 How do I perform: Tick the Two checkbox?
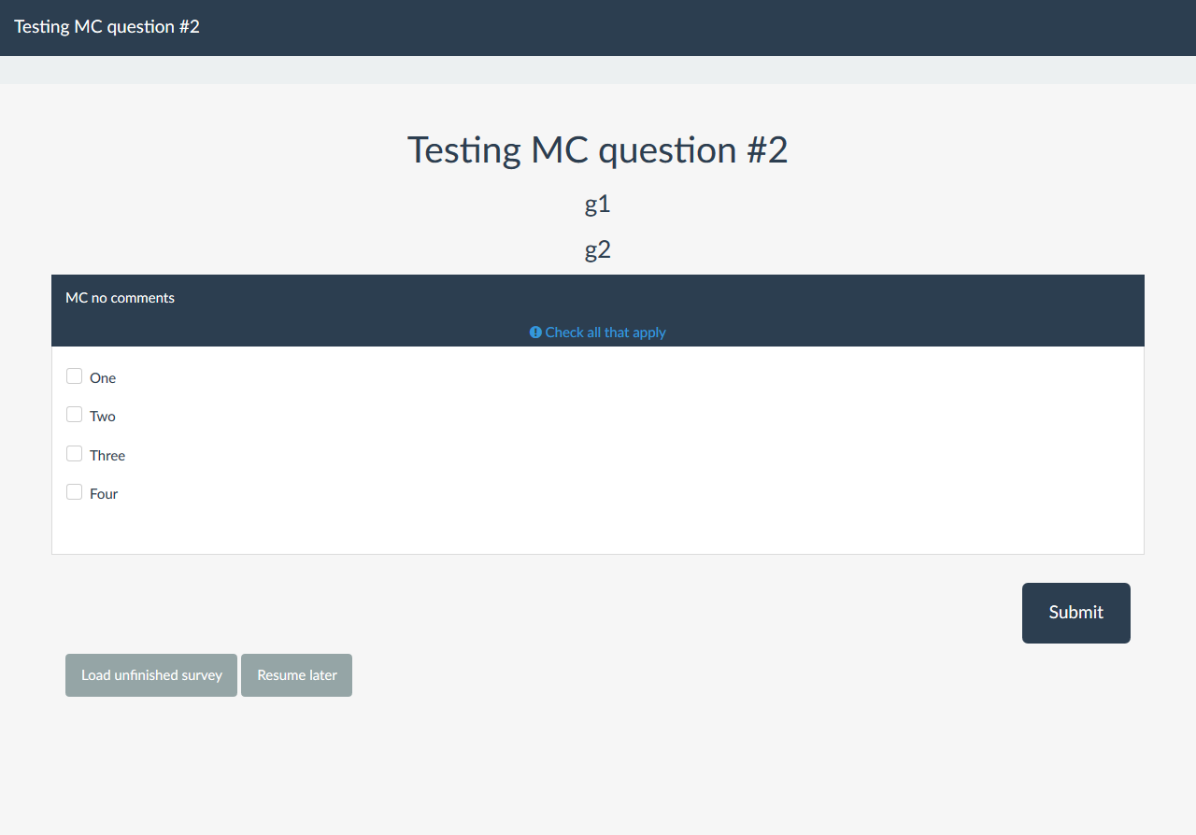[75, 415]
